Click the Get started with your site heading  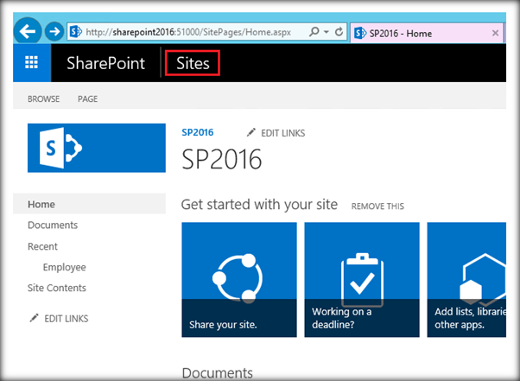click(x=259, y=205)
